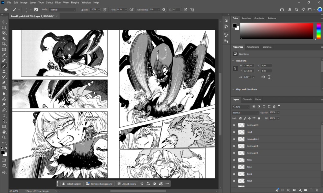Open the Filter menu

coord(58,3)
